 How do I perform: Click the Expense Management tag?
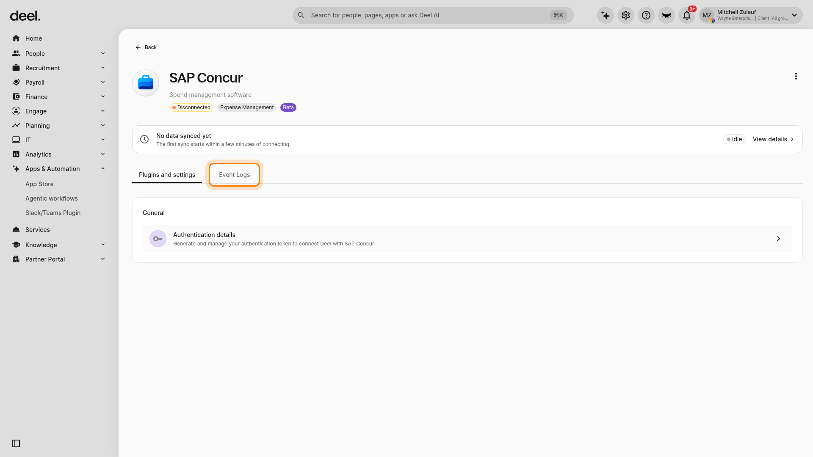point(247,107)
